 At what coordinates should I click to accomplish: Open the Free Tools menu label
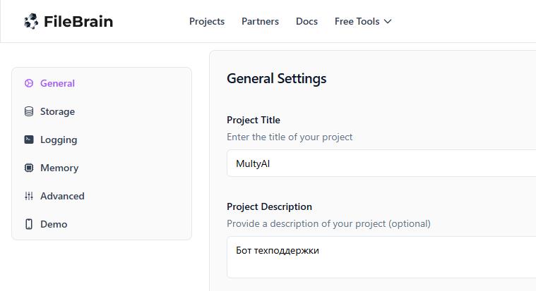tap(357, 22)
